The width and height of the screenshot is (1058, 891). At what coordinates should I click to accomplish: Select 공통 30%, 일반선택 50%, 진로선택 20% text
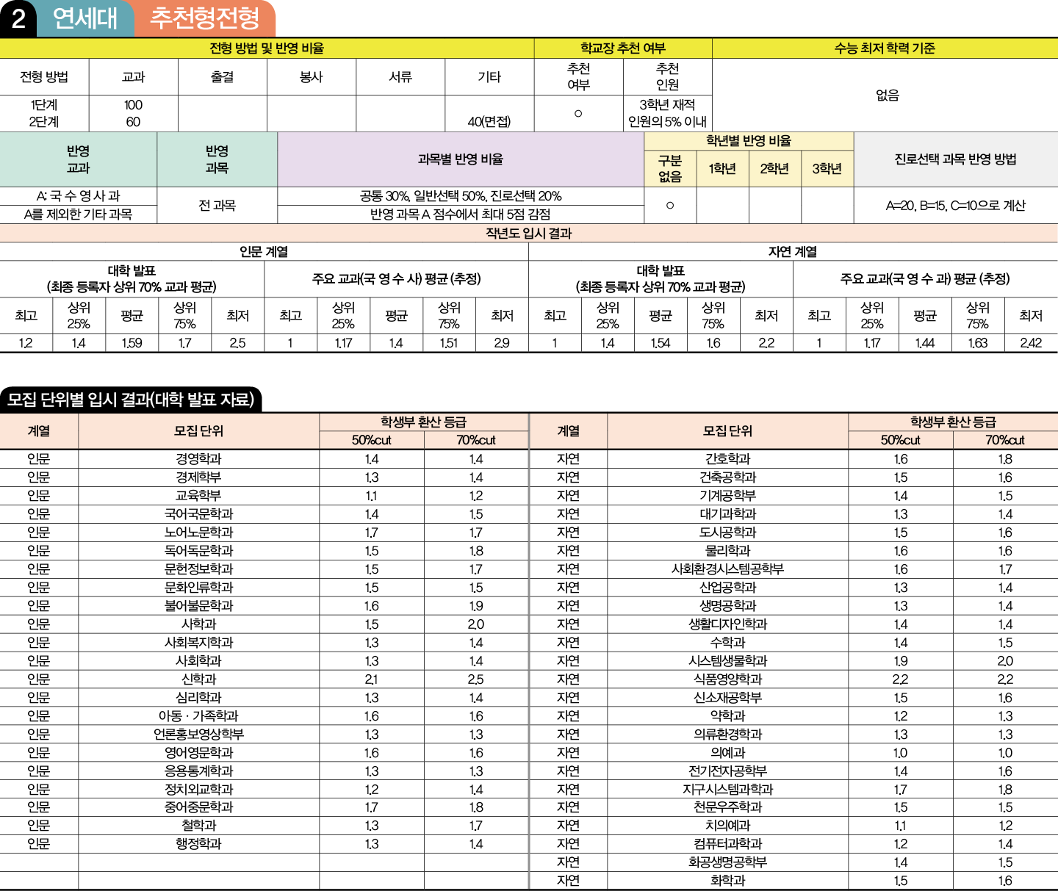pos(461,196)
